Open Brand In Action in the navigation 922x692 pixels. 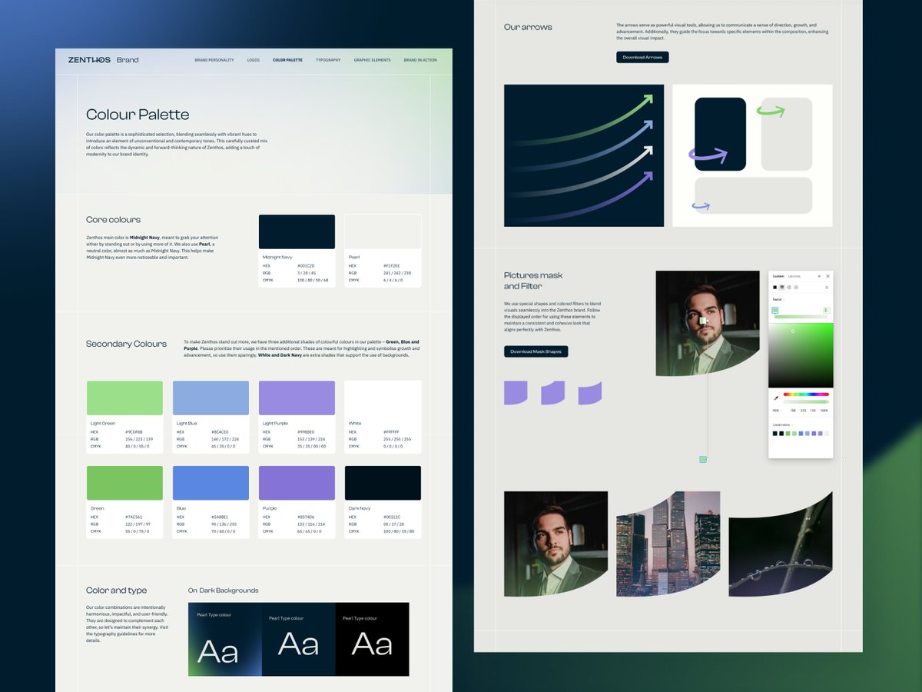coord(420,60)
